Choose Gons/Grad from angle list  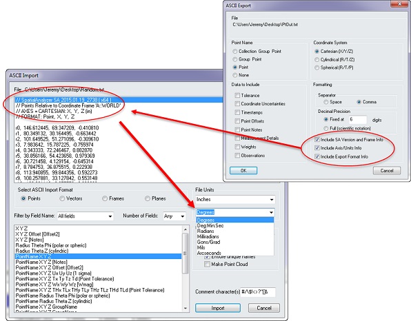[x=235, y=242]
